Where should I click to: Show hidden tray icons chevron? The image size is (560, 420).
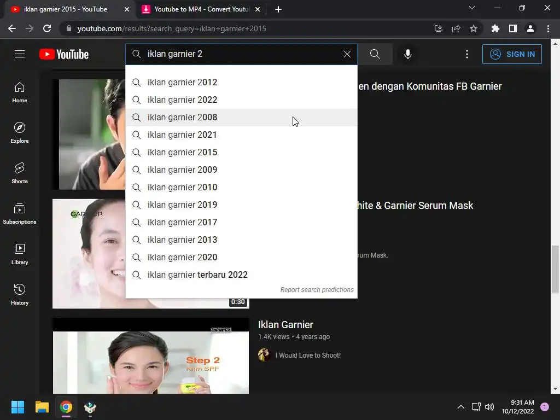460,407
